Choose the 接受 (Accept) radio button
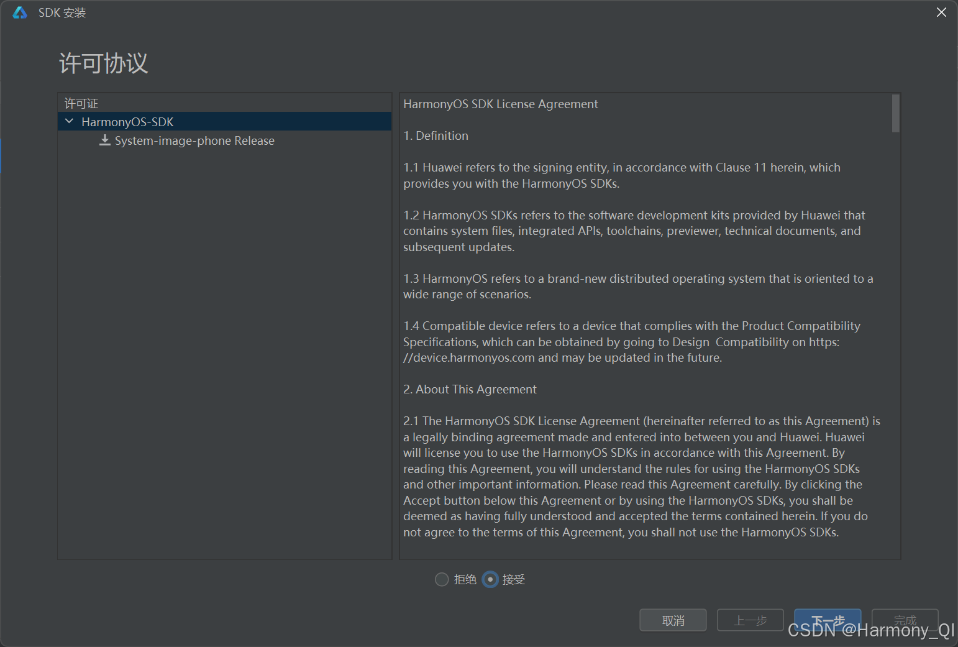 pyautogui.click(x=490, y=579)
